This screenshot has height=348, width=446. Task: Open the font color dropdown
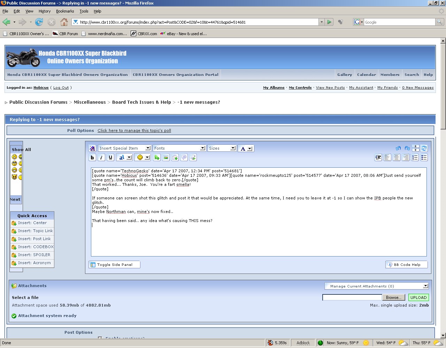pos(246,148)
